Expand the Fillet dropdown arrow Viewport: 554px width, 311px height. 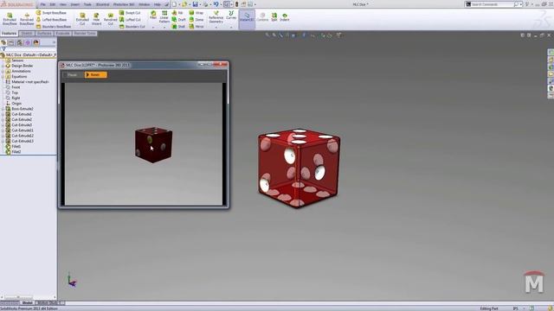point(153,27)
